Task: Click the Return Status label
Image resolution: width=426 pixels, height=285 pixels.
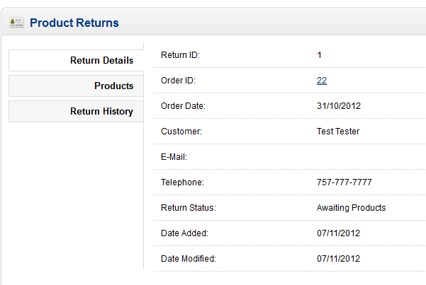Action: point(188,208)
